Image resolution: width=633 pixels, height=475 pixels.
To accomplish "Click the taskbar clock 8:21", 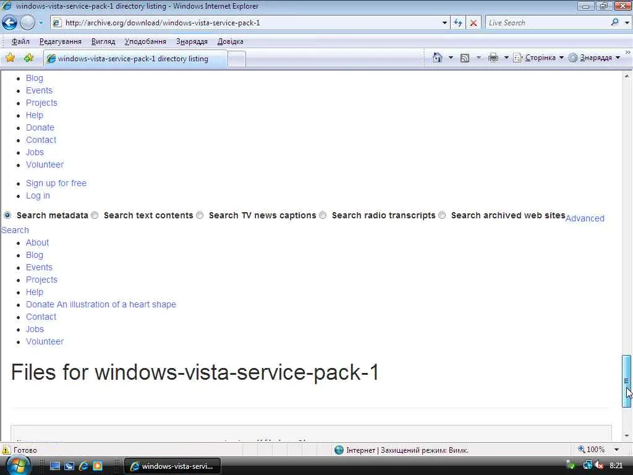I will click(x=616, y=466).
